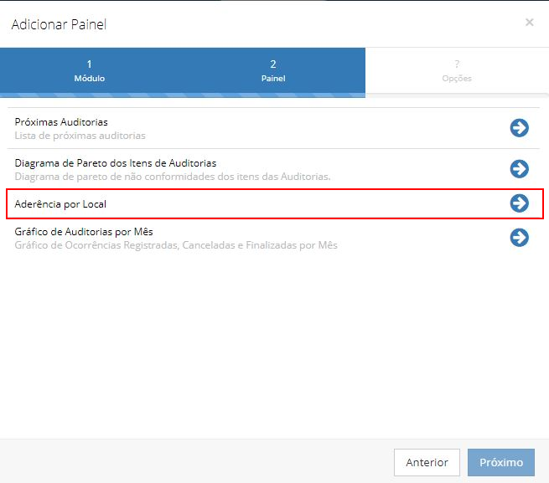Click arrow icon for Diagrama de Pareto
Image resolution: width=549 pixels, height=483 pixels.
pyautogui.click(x=519, y=169)
